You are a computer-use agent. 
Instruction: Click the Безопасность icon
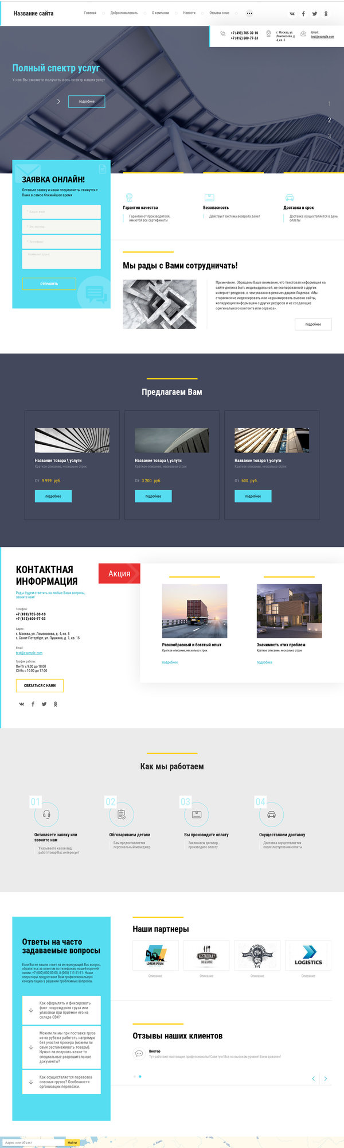point(209,197)
